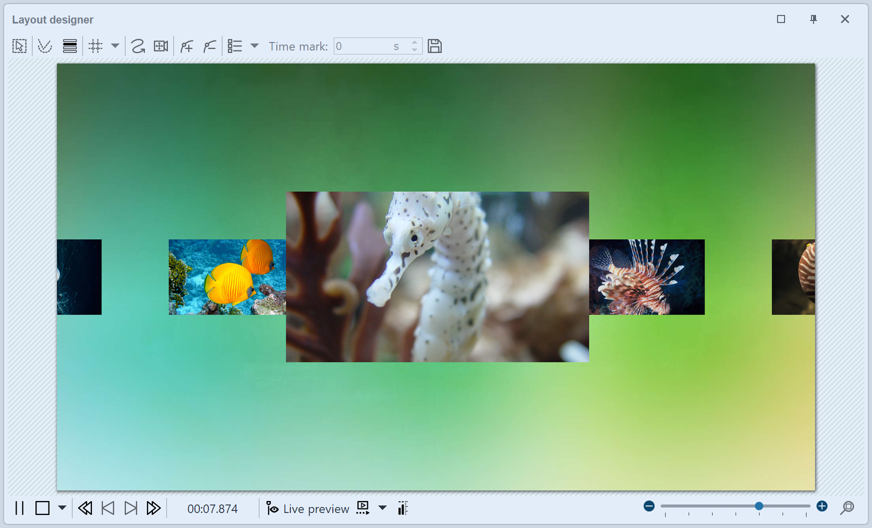Pin the Layout designer panel
872x528 pixels.
pos(813,19)
